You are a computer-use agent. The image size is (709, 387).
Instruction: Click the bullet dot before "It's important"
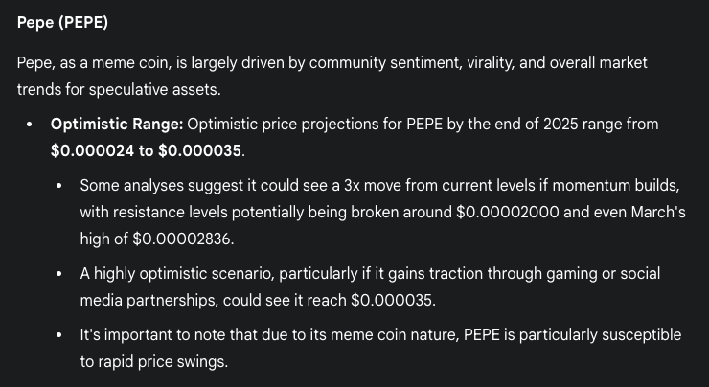[x=61, y=336]
